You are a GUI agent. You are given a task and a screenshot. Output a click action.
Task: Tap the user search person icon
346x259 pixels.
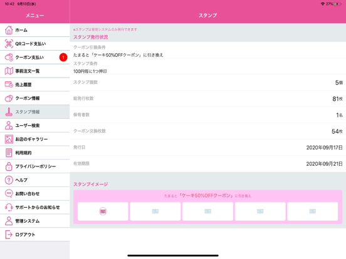tap(9, 125)
